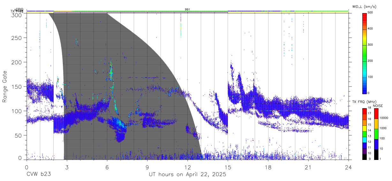Click the red segment of TX FRQ colorbar
The height and width of the screenshot is (181, 392).
[365, 111]
